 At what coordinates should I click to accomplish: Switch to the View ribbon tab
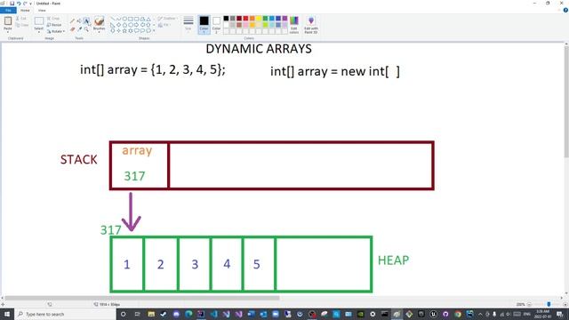42,10
